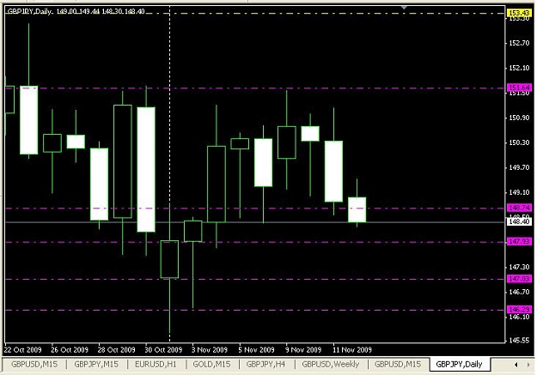Click the yellow 153.43 price label
537x375 pixels.
point(519,13)
